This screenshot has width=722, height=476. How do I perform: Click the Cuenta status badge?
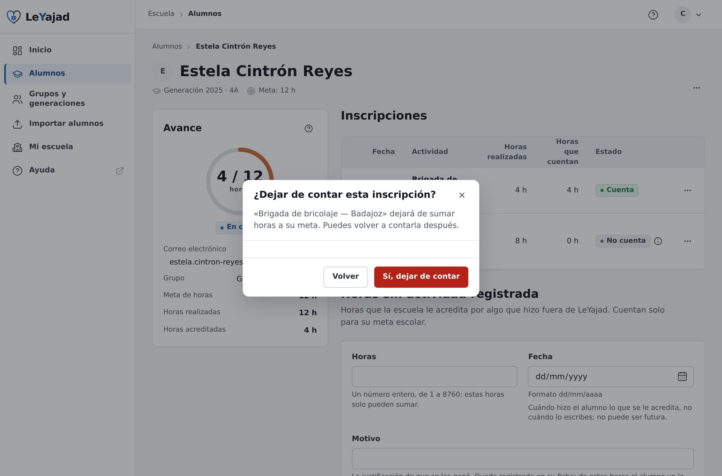617,190
